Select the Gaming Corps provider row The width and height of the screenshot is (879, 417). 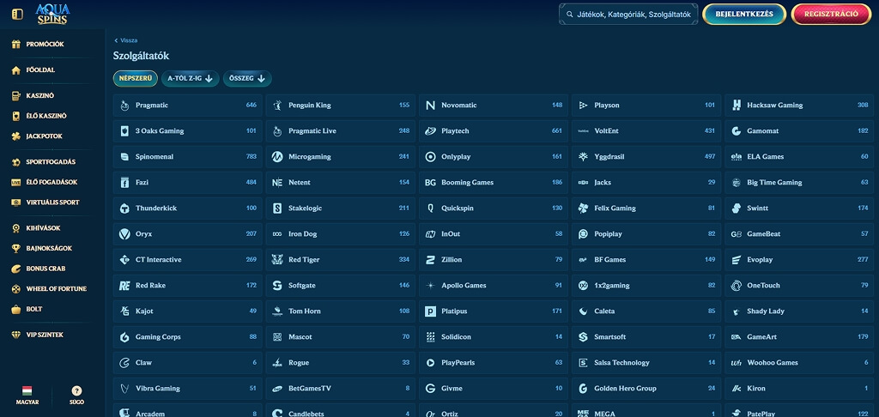point(187,337)
